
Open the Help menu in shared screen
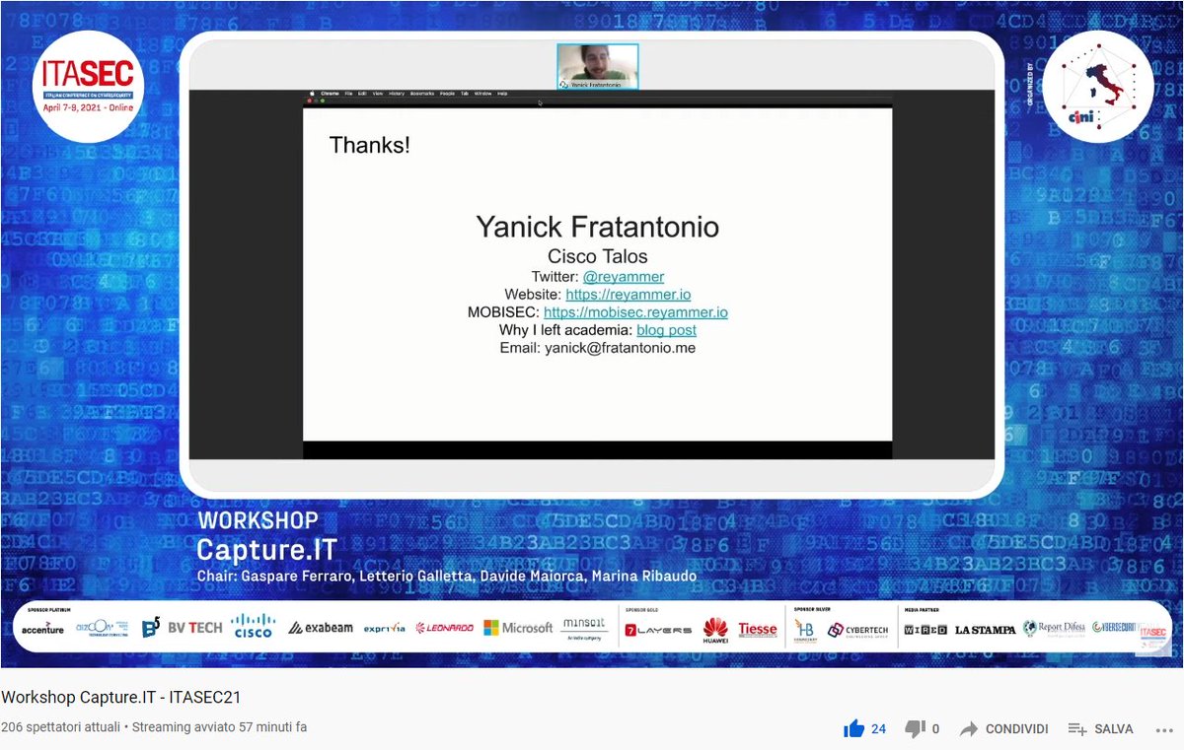click(502, 94)
